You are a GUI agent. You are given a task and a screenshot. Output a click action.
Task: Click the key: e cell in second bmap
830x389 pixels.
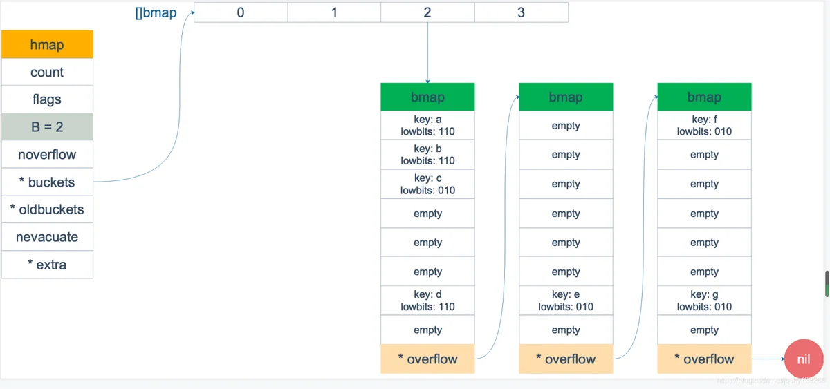(566, 301)
